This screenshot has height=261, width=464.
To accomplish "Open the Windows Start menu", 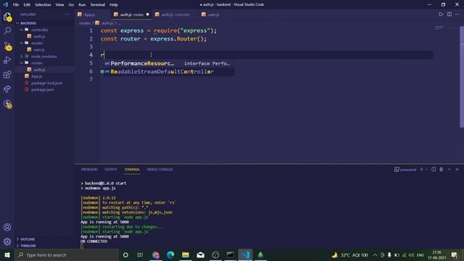I will click(7, 254).
